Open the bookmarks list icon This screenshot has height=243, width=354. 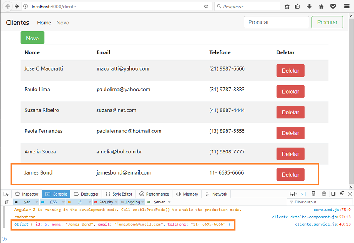(x=297, y=6)
